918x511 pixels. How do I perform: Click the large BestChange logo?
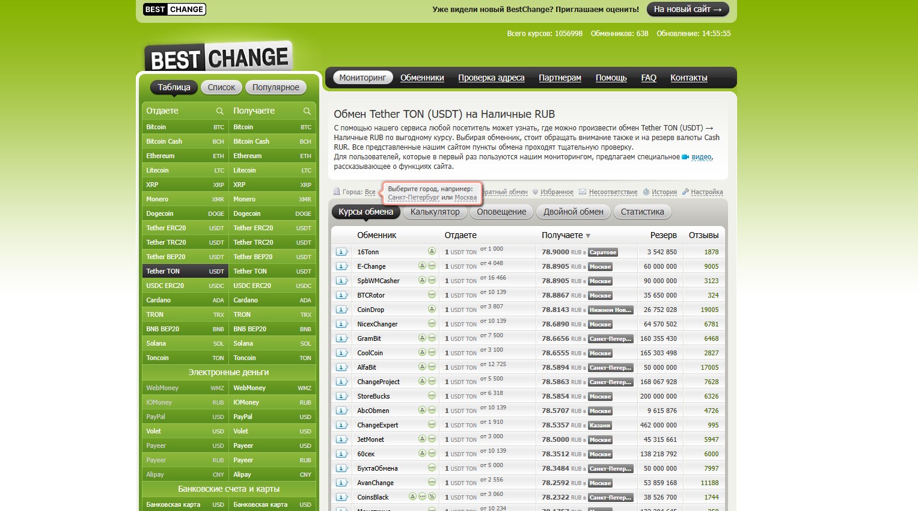(218, 58)
